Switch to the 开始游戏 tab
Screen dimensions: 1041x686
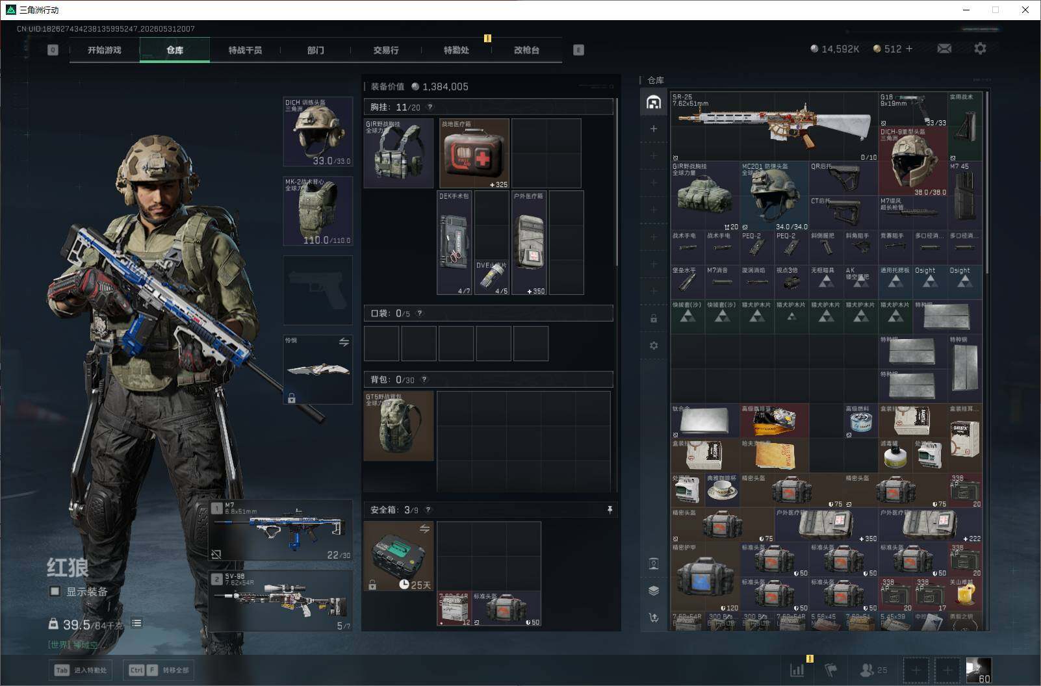point(105,50)
